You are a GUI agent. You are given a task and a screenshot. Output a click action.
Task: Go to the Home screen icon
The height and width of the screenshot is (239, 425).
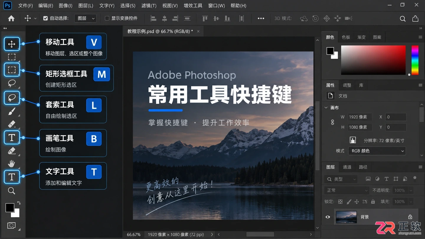[x=11, y=18]
